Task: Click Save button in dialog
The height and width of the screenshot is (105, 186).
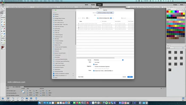Action: 130,77
